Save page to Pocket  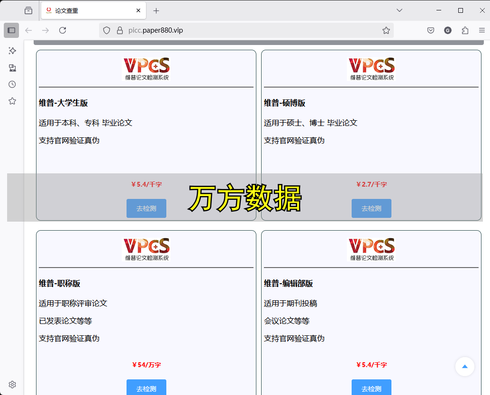point(431,30)
